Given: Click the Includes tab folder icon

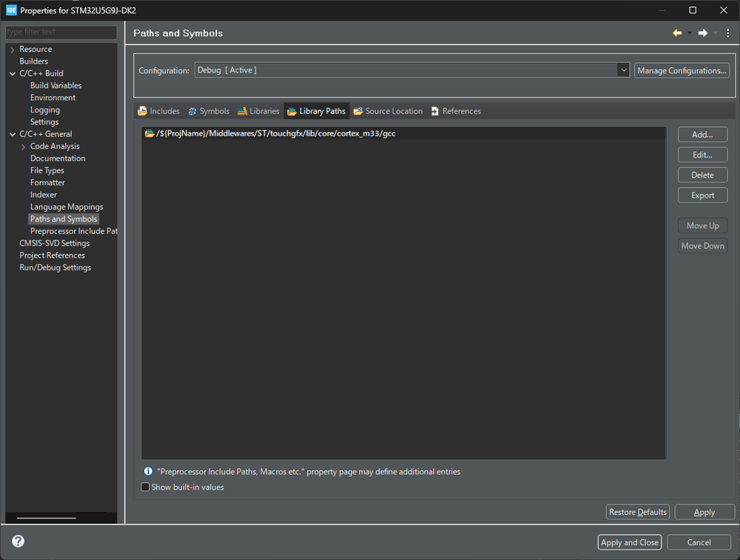Looking at the screenshot, I should 142,111.
